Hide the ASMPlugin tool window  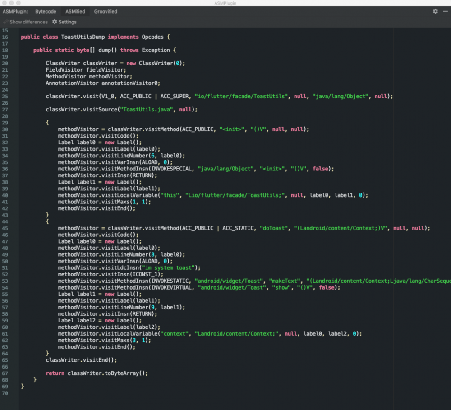(446, 11)
